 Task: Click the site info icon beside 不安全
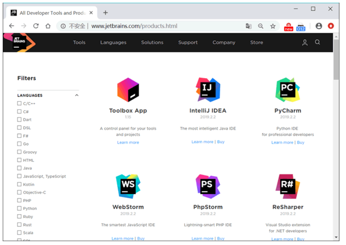tap(63, 26)
